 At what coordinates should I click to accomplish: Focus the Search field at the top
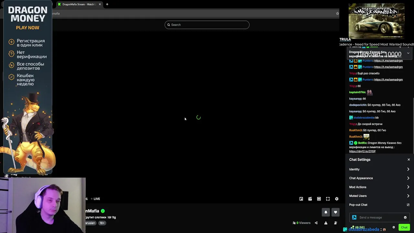(207, 25)
